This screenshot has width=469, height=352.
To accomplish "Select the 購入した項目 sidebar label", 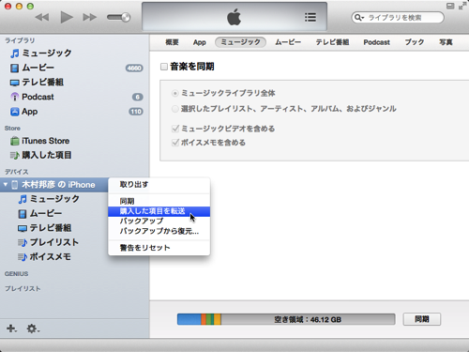I will click(x=47, y=155).
